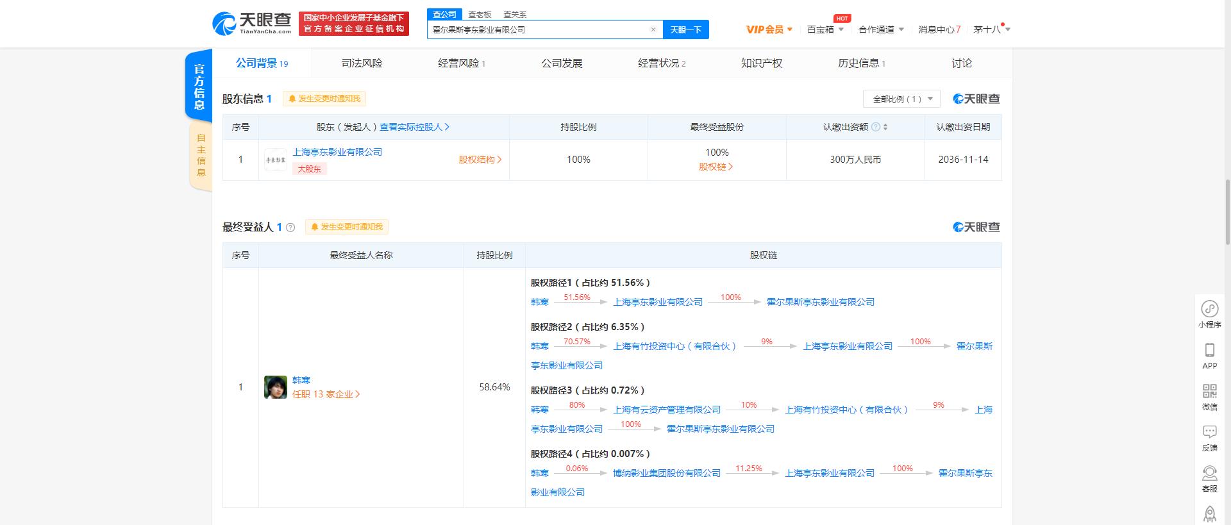Click the bell 发生变更时通知我 in 股东信息
This screenshot has height=525, width=1231.
pyautogui.click(x=325, y=99)
